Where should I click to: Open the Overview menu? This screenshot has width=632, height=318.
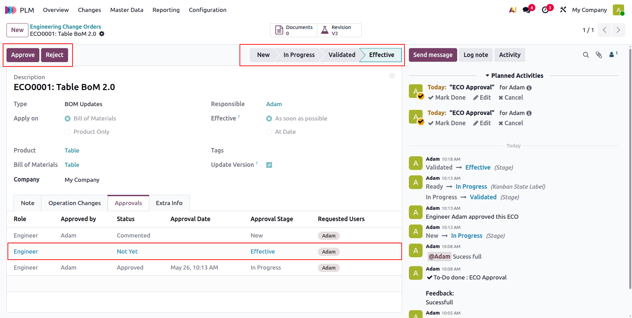pyautogui.click(x=56, y=10)
